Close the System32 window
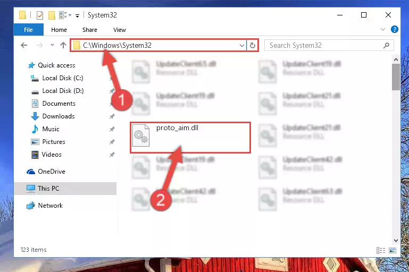Screen dimensions: 409x272 point(388,15)
